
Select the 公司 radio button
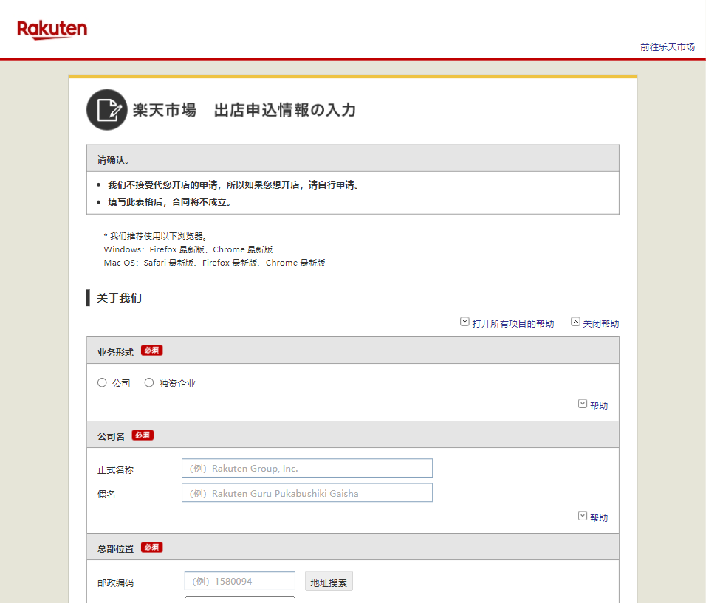click(102, 382)
